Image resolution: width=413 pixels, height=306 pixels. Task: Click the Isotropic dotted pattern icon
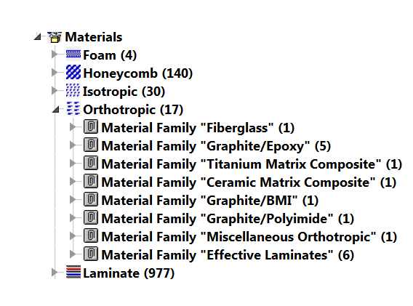tap(73, 90)
